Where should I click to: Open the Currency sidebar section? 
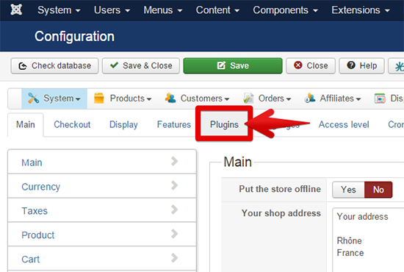[102, 186]
